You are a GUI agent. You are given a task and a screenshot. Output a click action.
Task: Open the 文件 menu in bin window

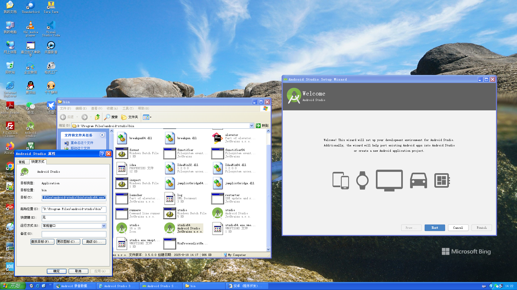click(x=65, y=108)
